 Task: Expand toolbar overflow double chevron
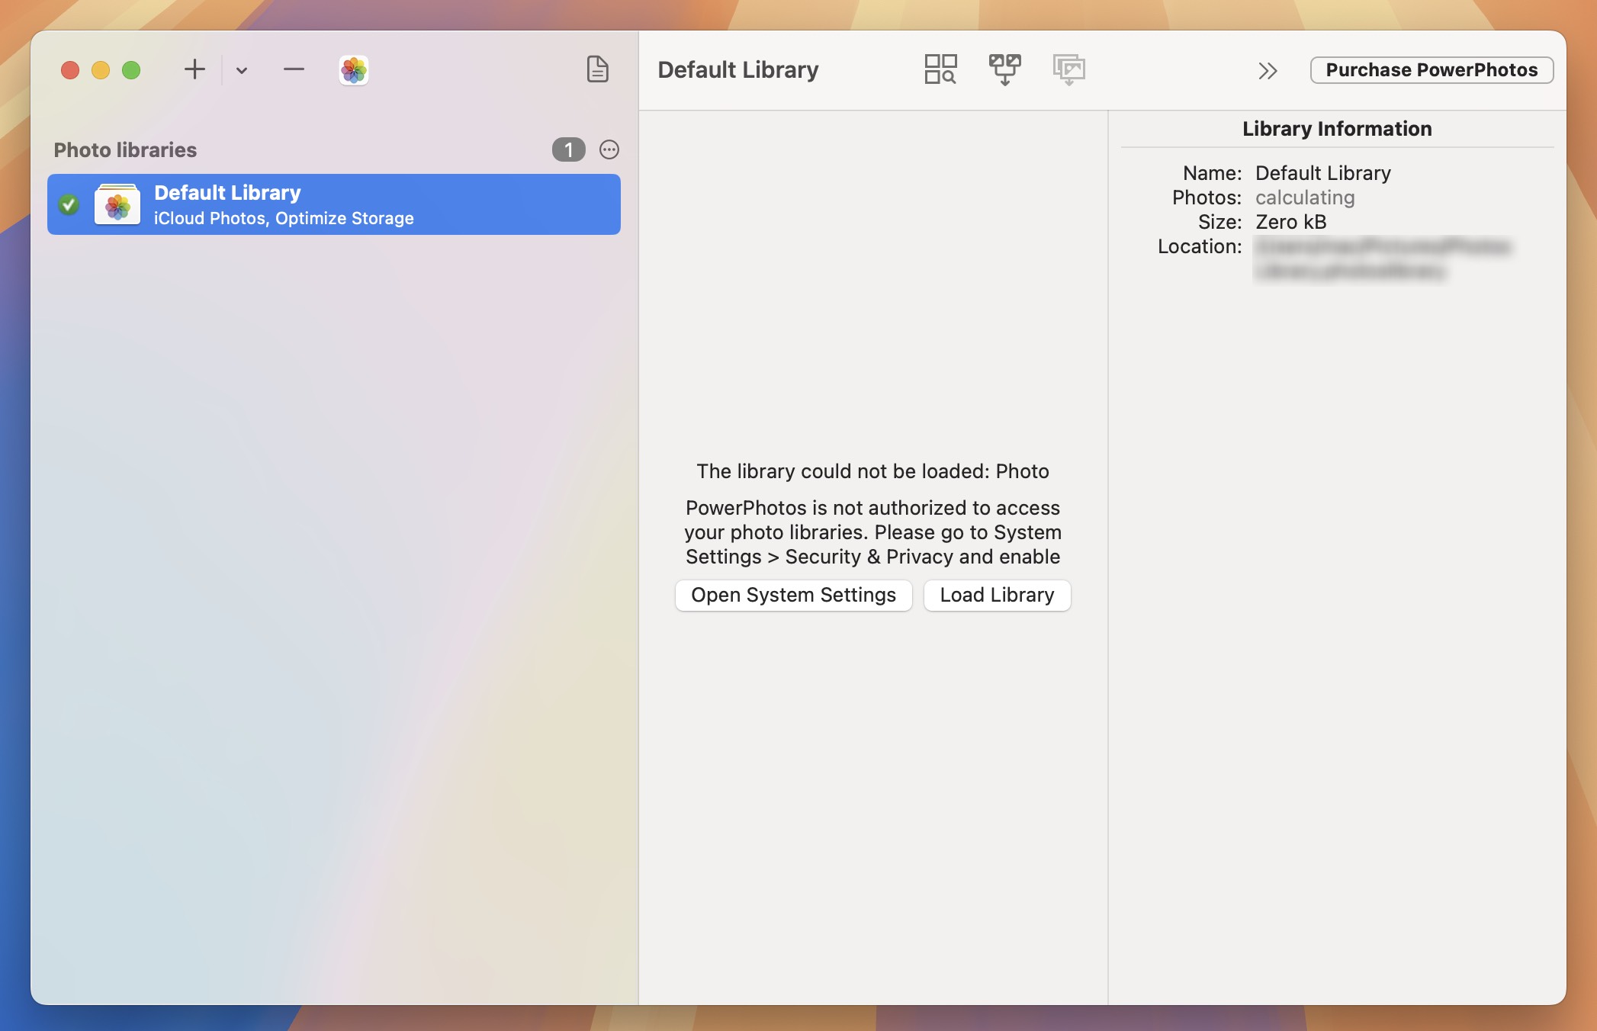(1268, 71)
